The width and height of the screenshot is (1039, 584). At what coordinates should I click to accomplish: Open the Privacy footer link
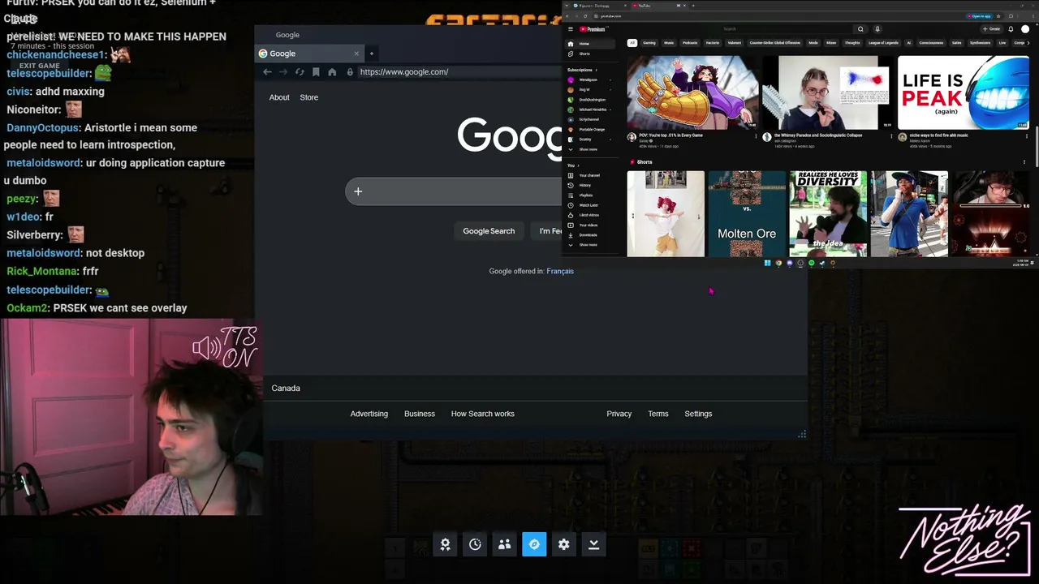coord(619,414)
